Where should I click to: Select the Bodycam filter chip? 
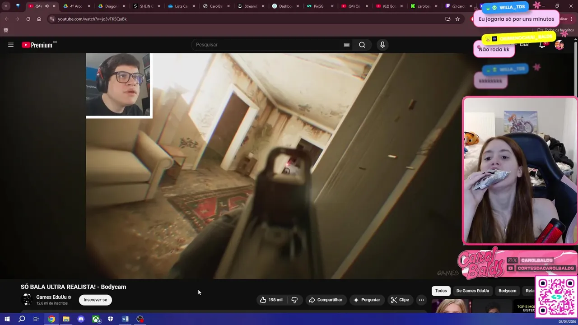[507, 291]
